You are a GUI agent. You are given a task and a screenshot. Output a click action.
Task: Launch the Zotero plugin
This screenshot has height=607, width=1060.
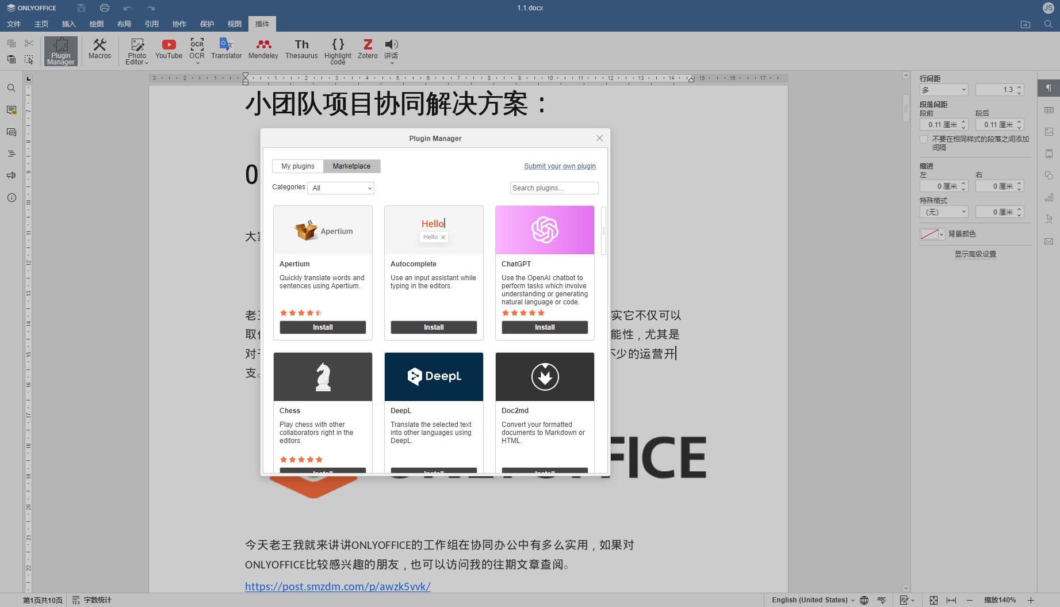point(368,49)
